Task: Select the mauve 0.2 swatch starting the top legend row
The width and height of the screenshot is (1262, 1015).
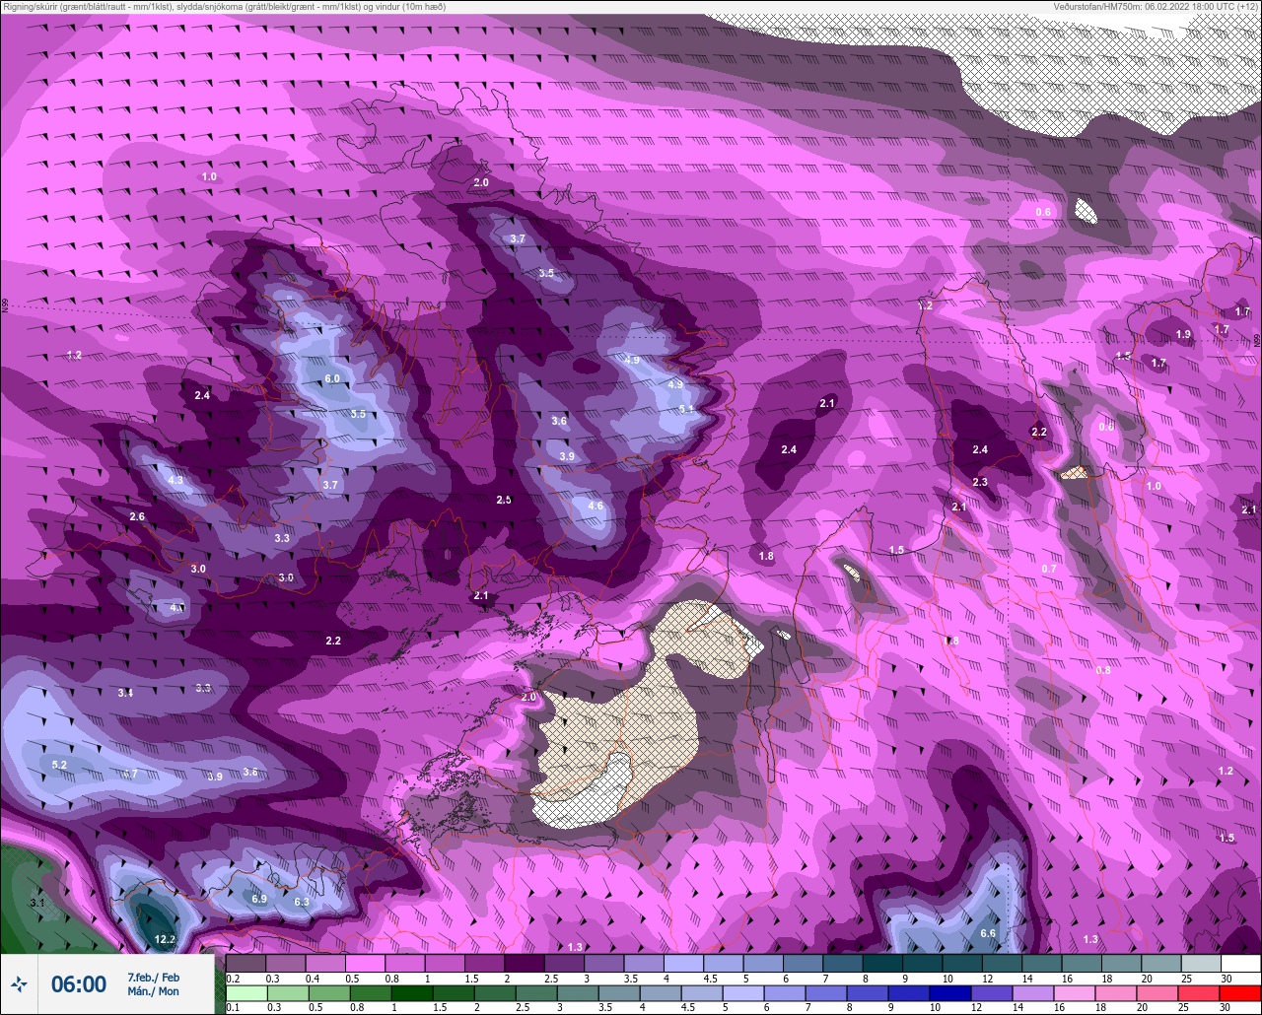Action: pos(245,963)
